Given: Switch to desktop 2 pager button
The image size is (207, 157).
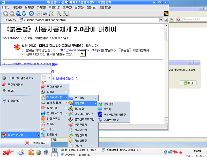Looking at the screenshot, I should [54, 155].
